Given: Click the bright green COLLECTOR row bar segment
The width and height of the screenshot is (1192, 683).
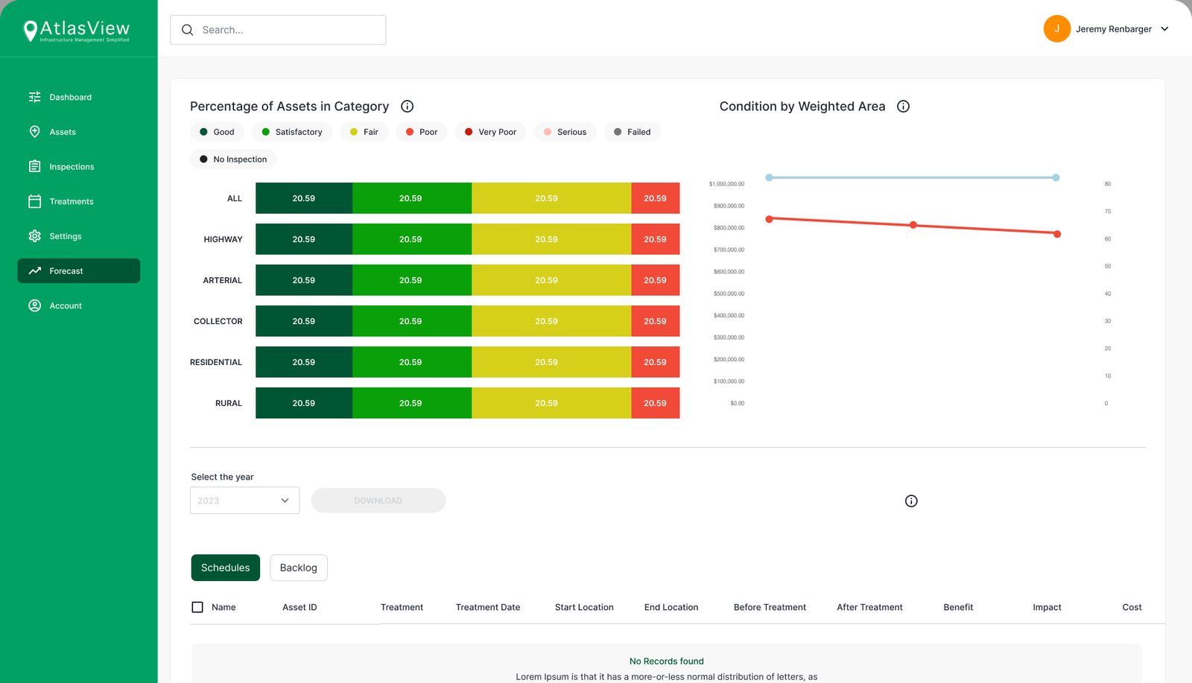Looking at the screenshot, I should click(x=412, y=321).
